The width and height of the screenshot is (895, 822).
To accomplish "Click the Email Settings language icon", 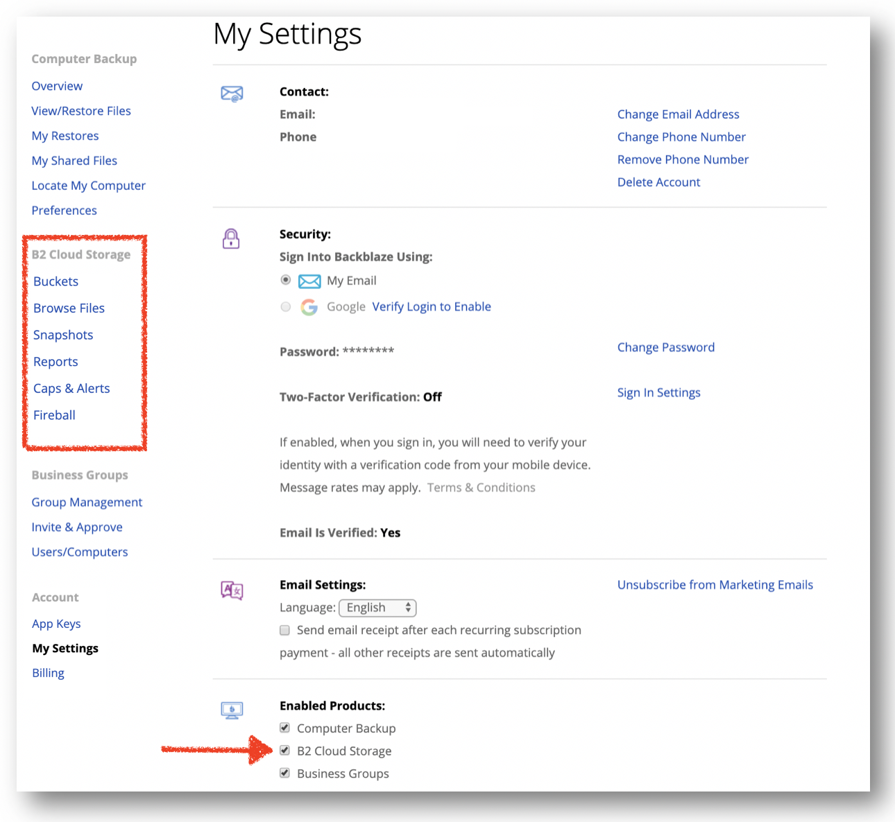I will tap(232, 591).
